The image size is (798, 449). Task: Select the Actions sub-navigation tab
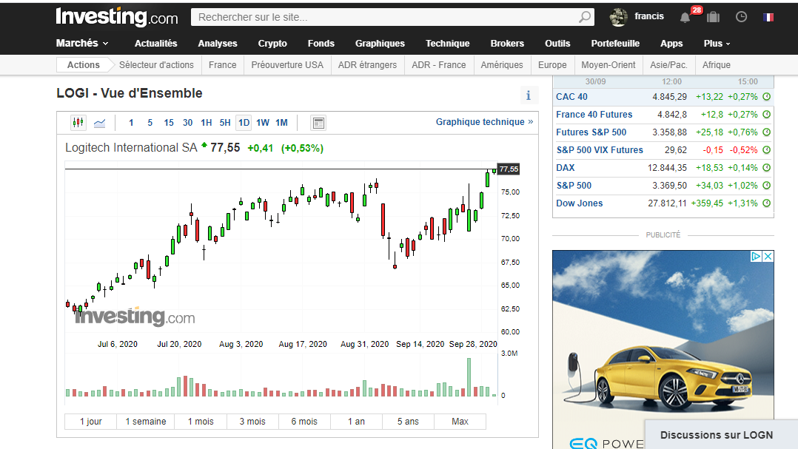tap(84, 65)
